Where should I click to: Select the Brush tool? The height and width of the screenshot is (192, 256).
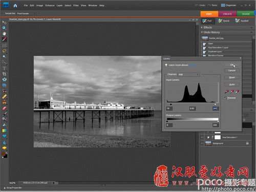[4, 114]
